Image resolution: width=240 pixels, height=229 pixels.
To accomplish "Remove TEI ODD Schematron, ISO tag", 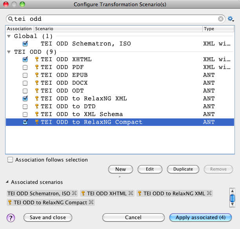I will tap(75, 193).
